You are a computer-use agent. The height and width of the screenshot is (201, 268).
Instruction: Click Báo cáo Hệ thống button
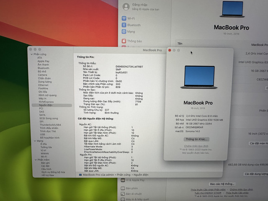point(222,184)
